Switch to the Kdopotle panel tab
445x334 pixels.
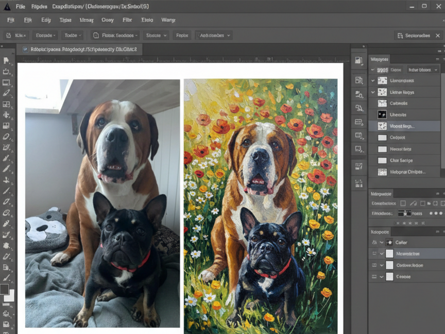pos(380,232)
